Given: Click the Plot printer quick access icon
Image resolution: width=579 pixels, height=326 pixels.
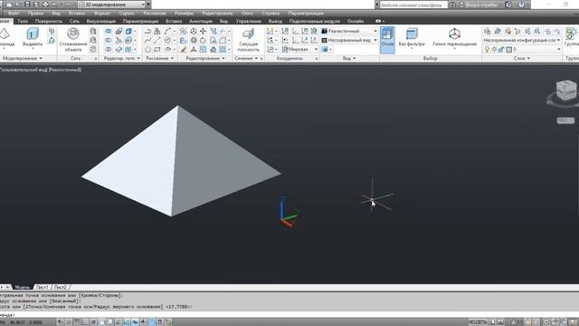Looking at the screenshot, I should point(45,5).
